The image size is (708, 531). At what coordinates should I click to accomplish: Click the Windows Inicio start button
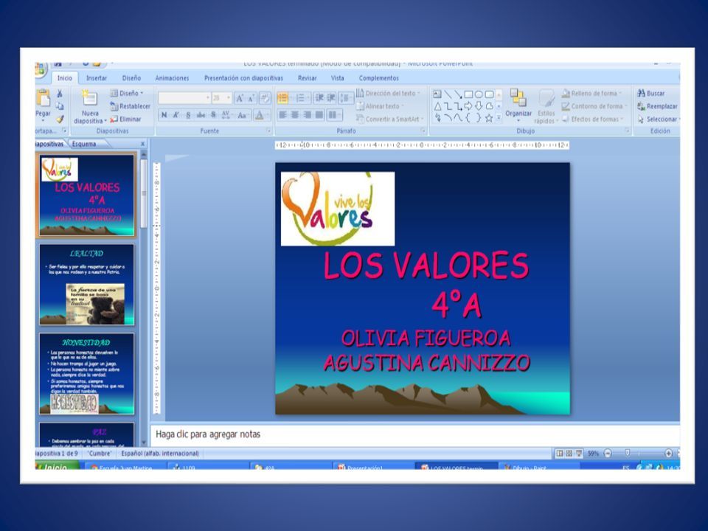(57, 465)
